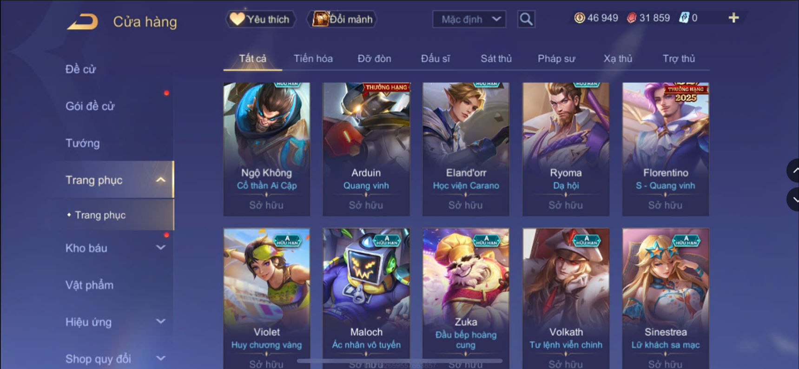Tap the red gem currency icon
The height and width of the screenshot is (369, 799).
[x=631, y=18]
